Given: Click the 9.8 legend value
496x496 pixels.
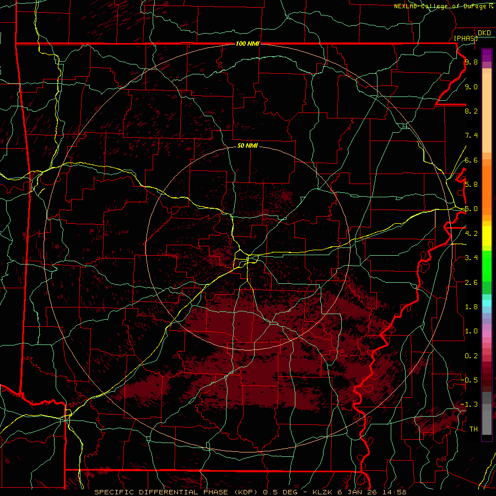Looking at the screenshot, I should pos(471,62).
